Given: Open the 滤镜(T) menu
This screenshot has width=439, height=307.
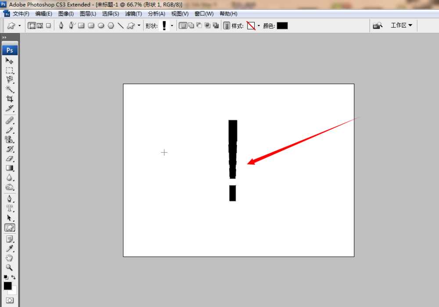Looking at the screenshot, I should tap(133, 14).
